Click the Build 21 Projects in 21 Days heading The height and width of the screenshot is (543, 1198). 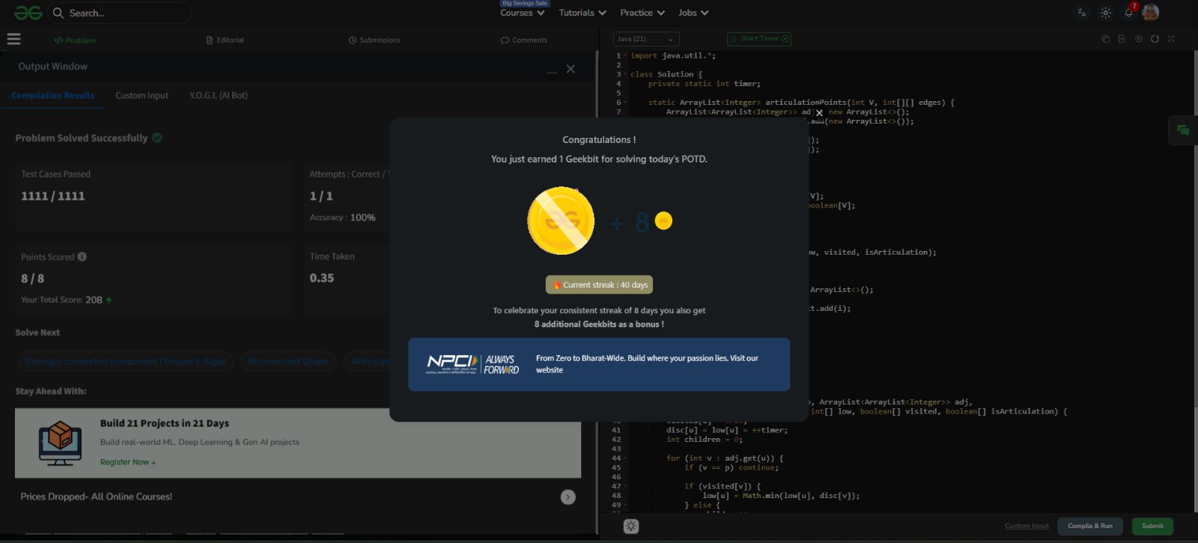coord(165,424)
